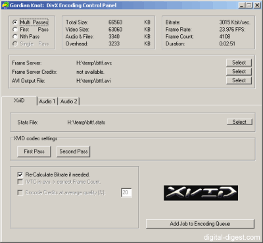The image size is (263, 243).
Task: Close the Encoding Control Panel window
Action: 257,5
